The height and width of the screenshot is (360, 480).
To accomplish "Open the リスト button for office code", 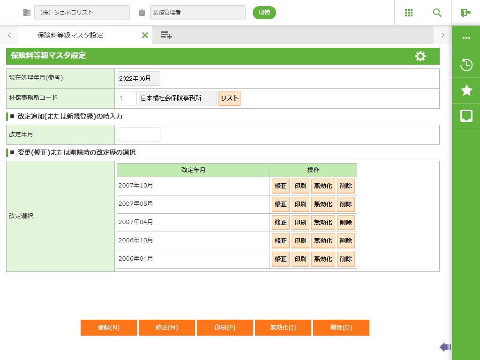I will click(x=229, y=98).
